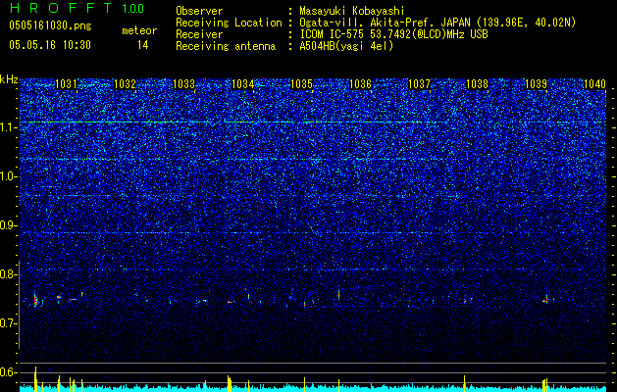This screenshot has width=617, height=392.
Task: Click the strong meteor echo just after 1030
Action: pyautogui.click(x=35, y=301)
